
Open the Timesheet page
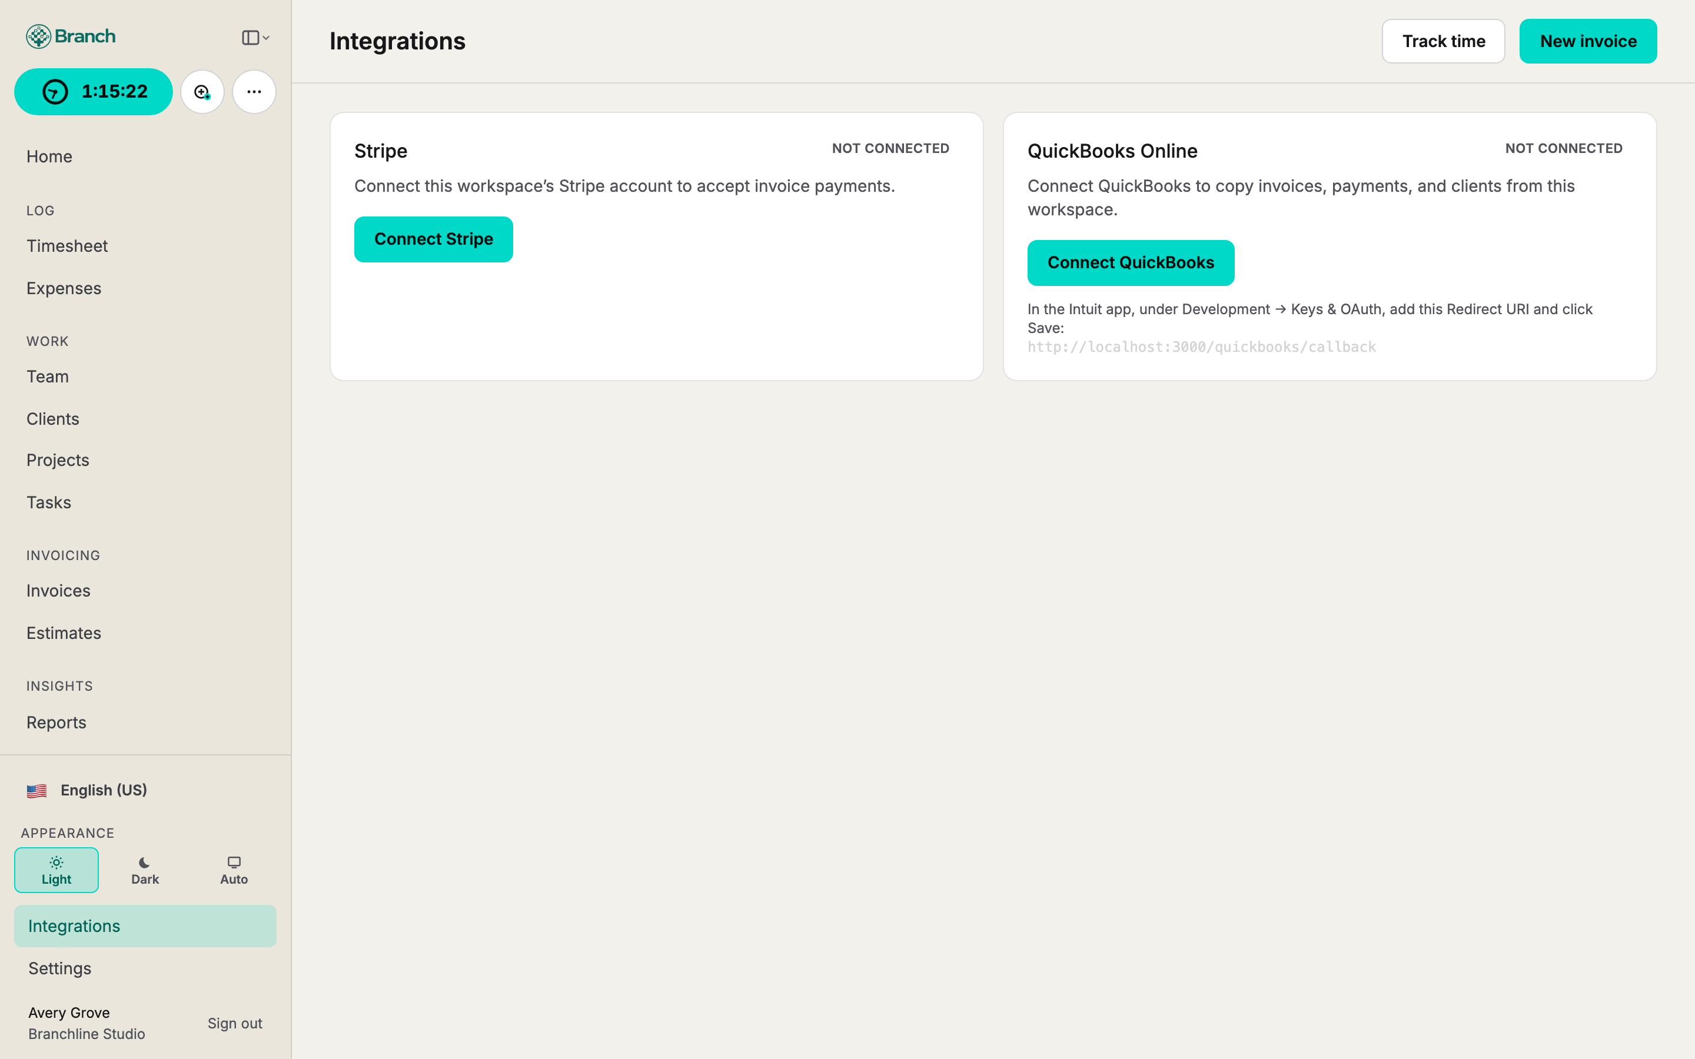pyautogui.click(x=67, y=246)
